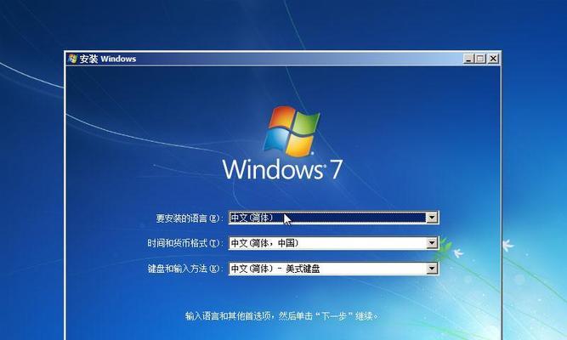Screen dimensions: 567x340
Task: Click the Windows 7 wordmark text
Action: click(282, 169)
